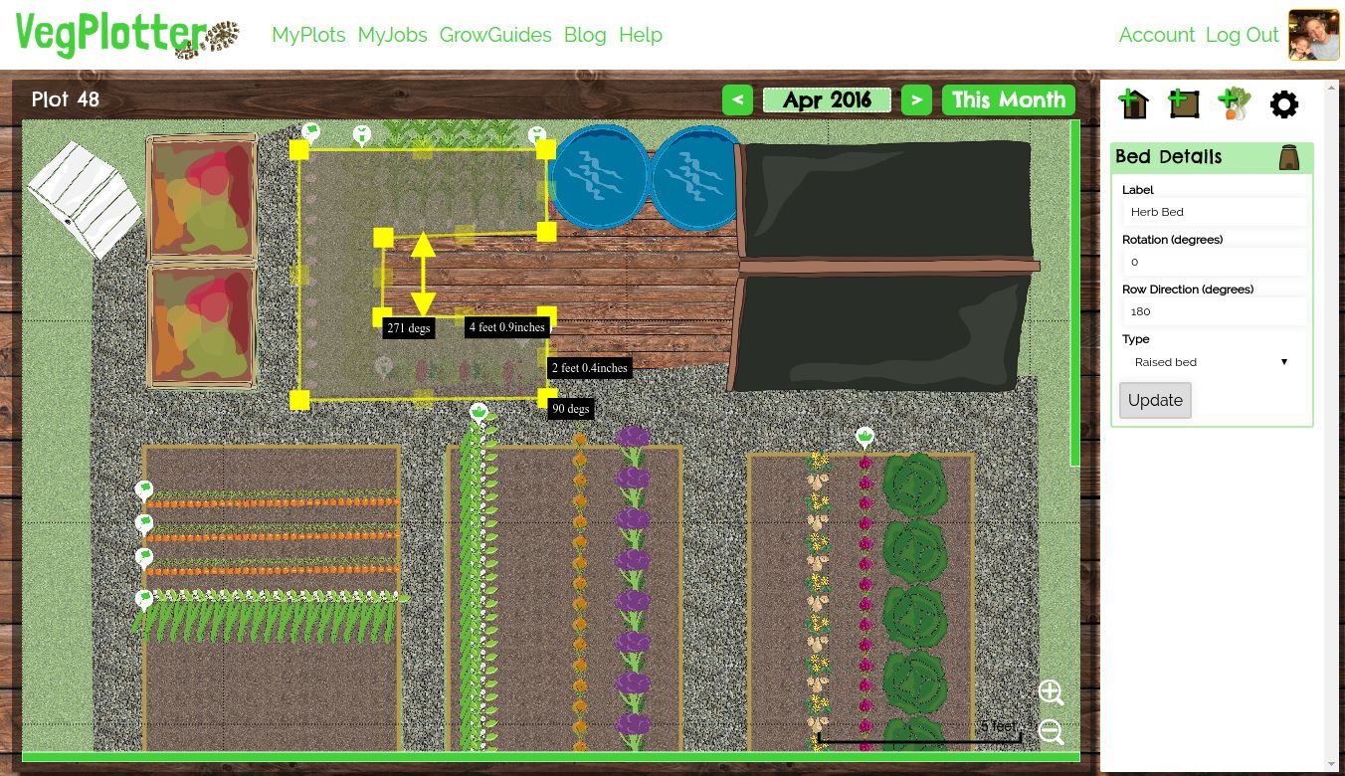Select the marker pin above the middle bed
Image resolution: width=1345 pixels, height=776 pixels.
click(x=480, y=410)
